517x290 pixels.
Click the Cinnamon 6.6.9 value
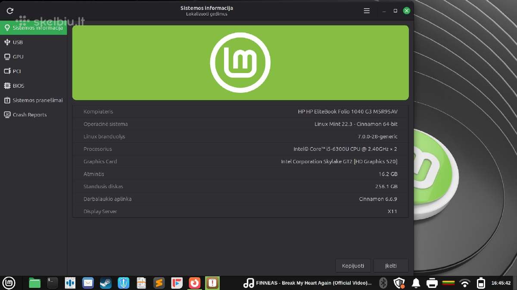point(378,199)
